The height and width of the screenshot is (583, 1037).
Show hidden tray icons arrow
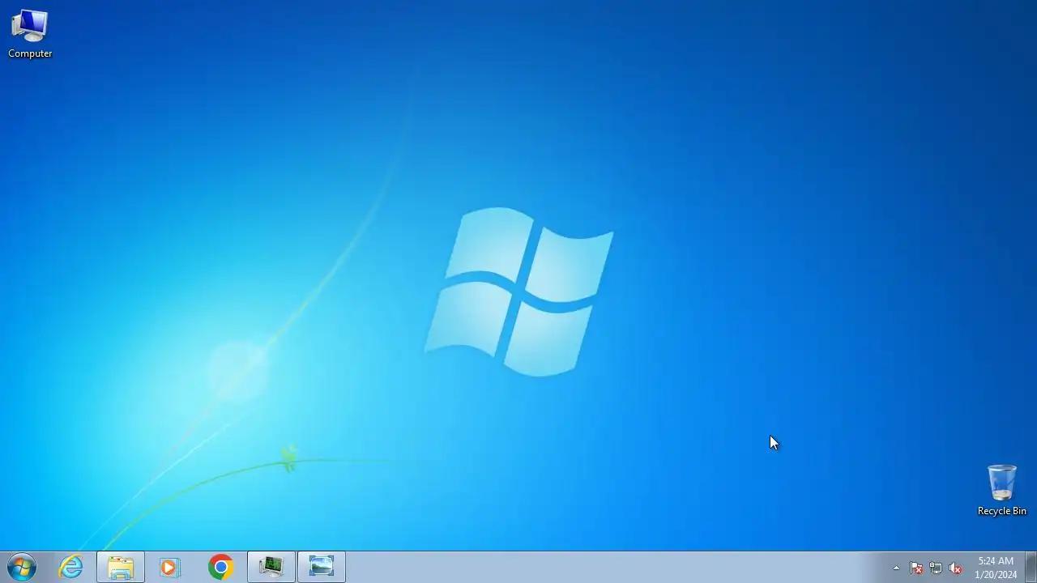(896, 568)
